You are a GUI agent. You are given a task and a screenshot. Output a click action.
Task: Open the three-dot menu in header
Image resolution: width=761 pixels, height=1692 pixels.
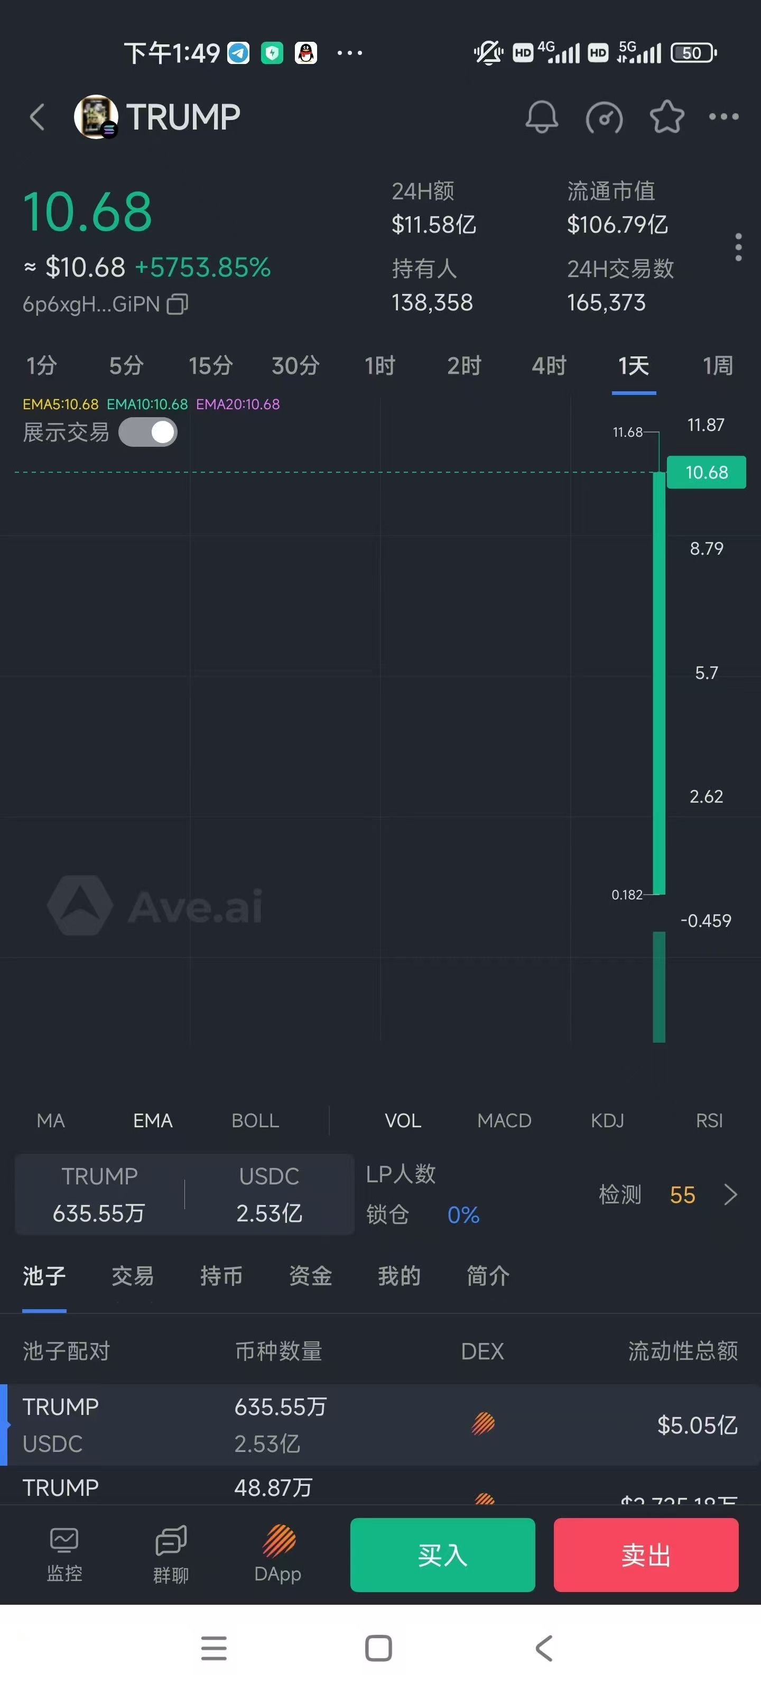pos(723,117)
